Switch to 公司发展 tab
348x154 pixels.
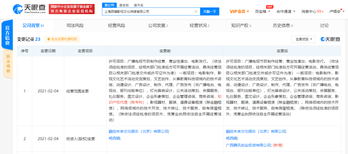pyautogui.click(x=158, y=26)
